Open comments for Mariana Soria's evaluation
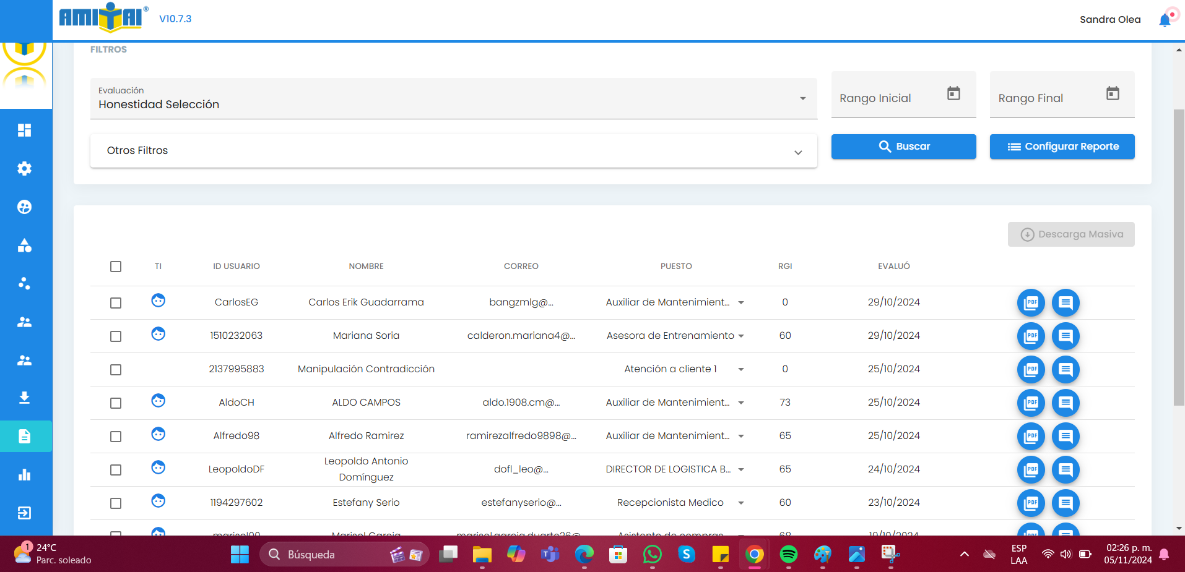Viewport: 1185px width, 572px height. [1066, 336]
